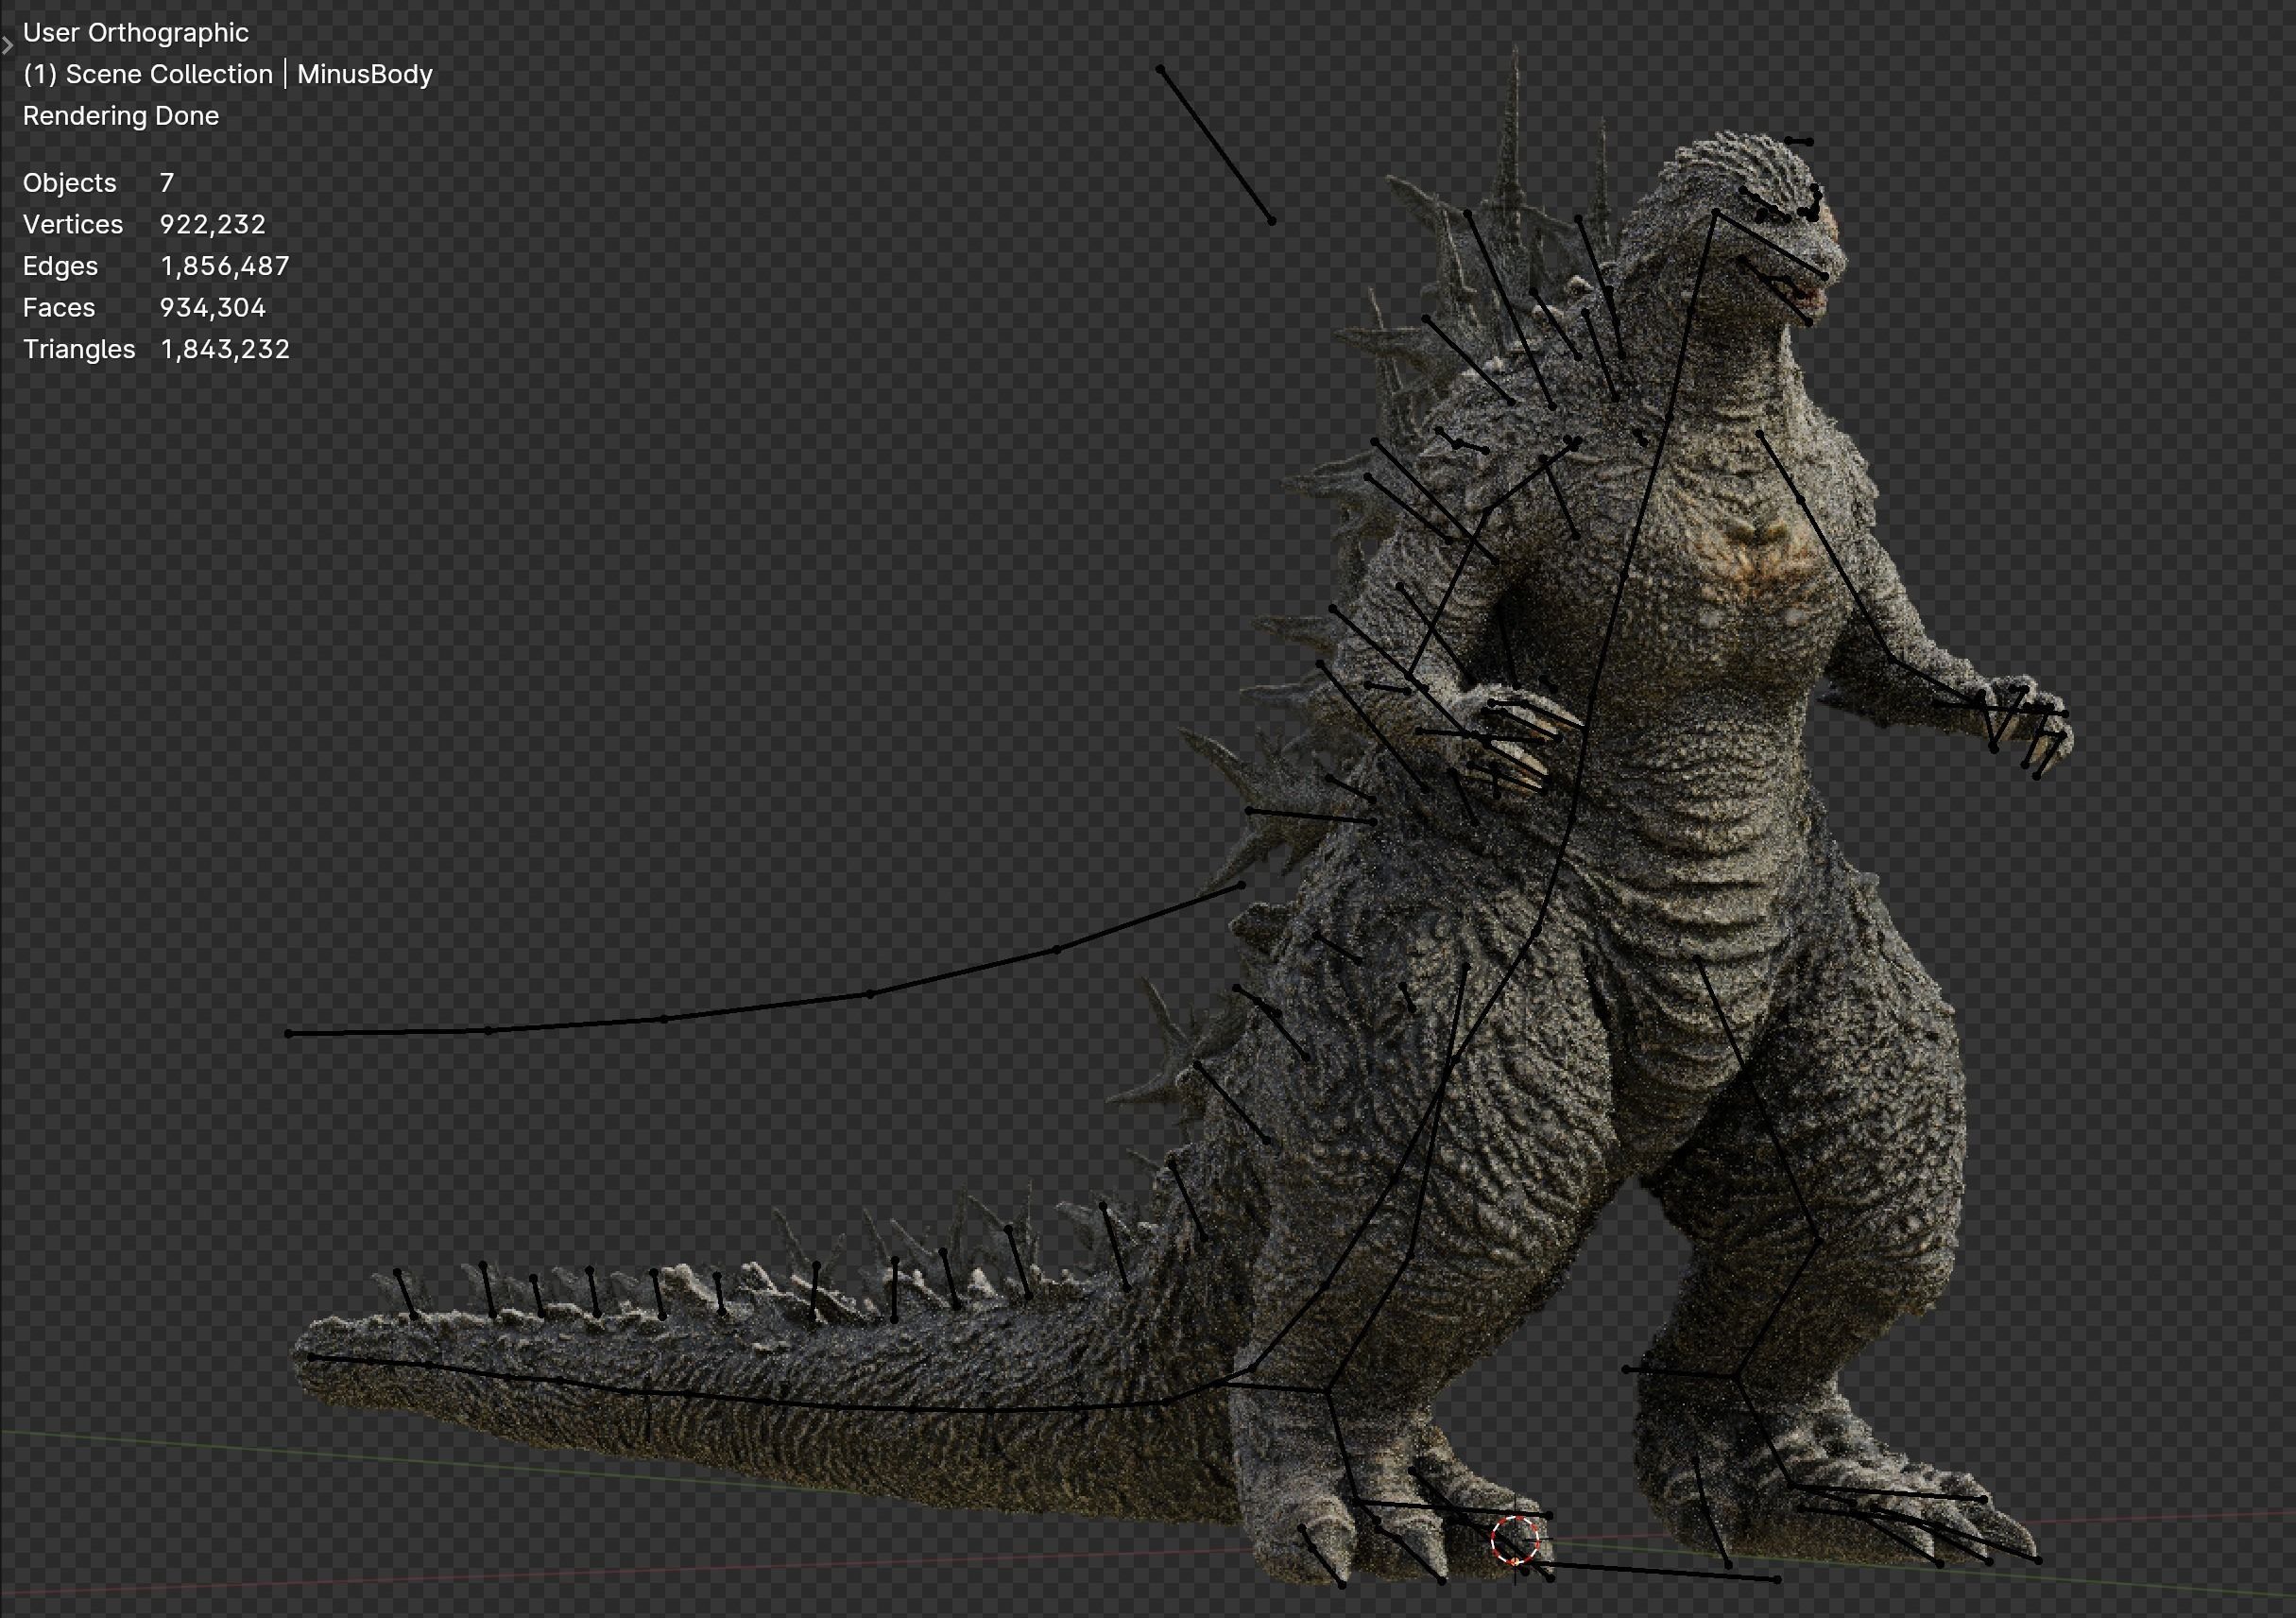2296x1618 pixels.
Task: Expand the hidden toolbar chevron at viewport edge
Action: tap(7, 45)
